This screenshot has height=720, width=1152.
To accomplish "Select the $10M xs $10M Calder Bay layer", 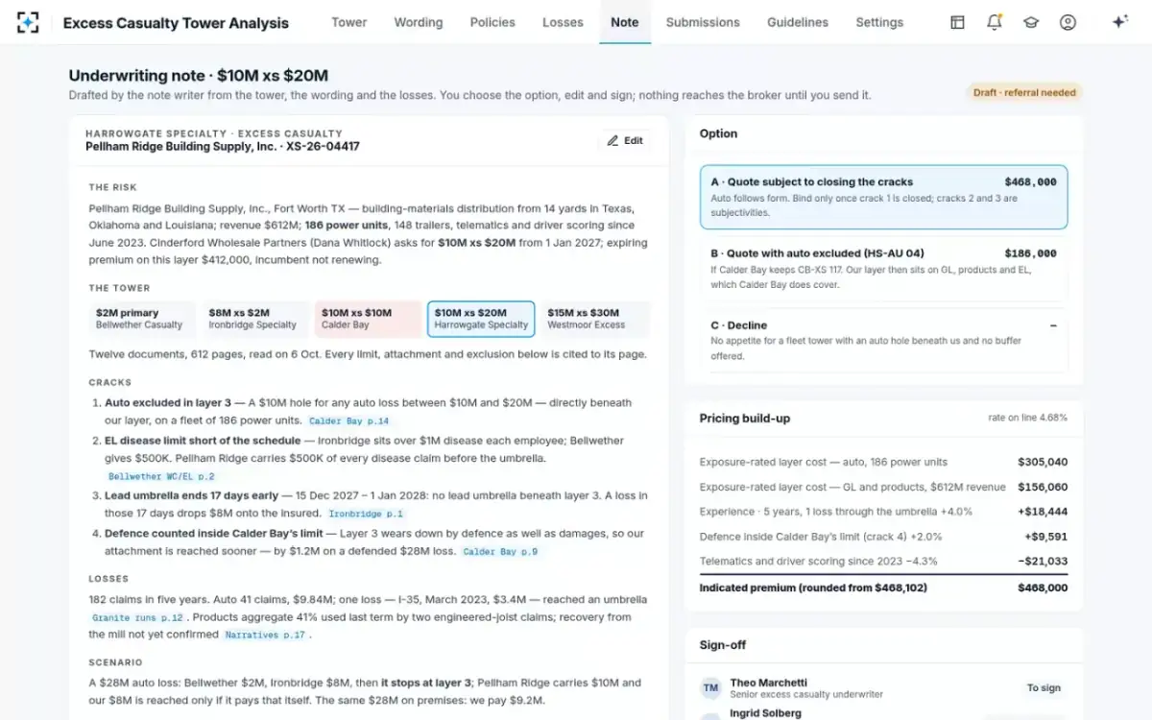I will 368,319.
